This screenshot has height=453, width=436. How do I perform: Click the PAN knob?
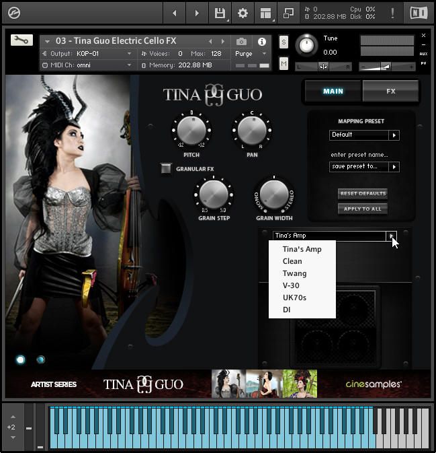point(252,130)
